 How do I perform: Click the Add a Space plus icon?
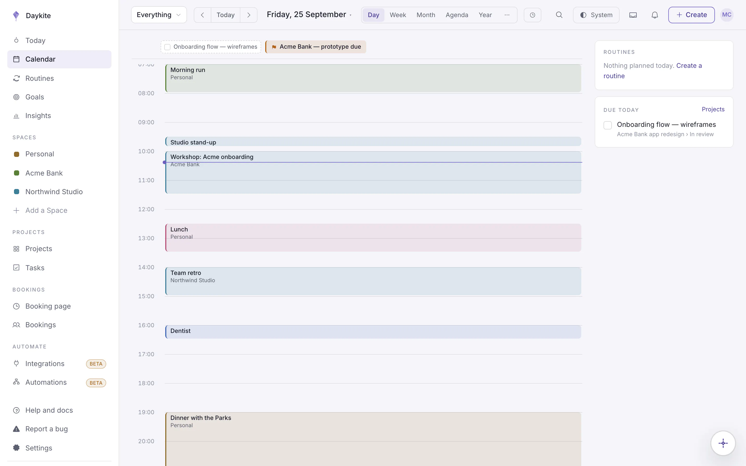[16, 210]
